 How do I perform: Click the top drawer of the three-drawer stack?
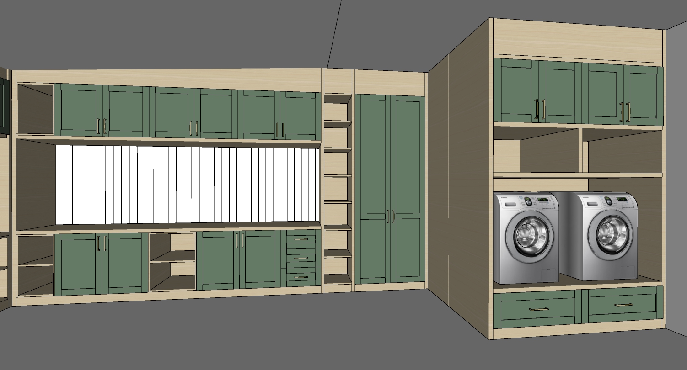301,239
